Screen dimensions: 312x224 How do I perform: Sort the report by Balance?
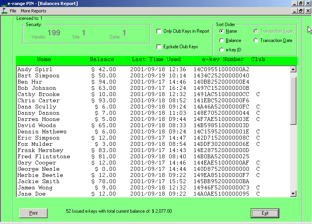point(222,40)
